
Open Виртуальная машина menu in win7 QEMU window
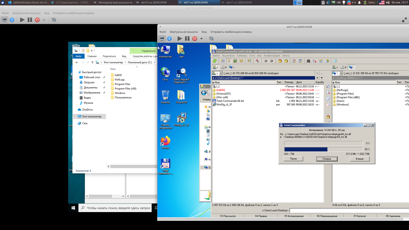[x=184, y=32]
